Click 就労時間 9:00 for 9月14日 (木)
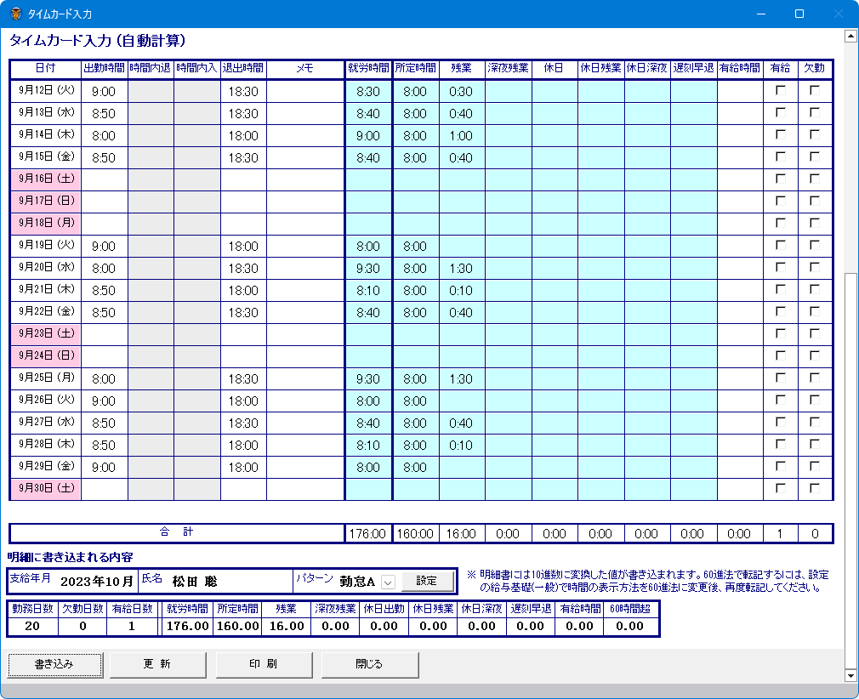The image size is (859, 699). tap(368, 135)
